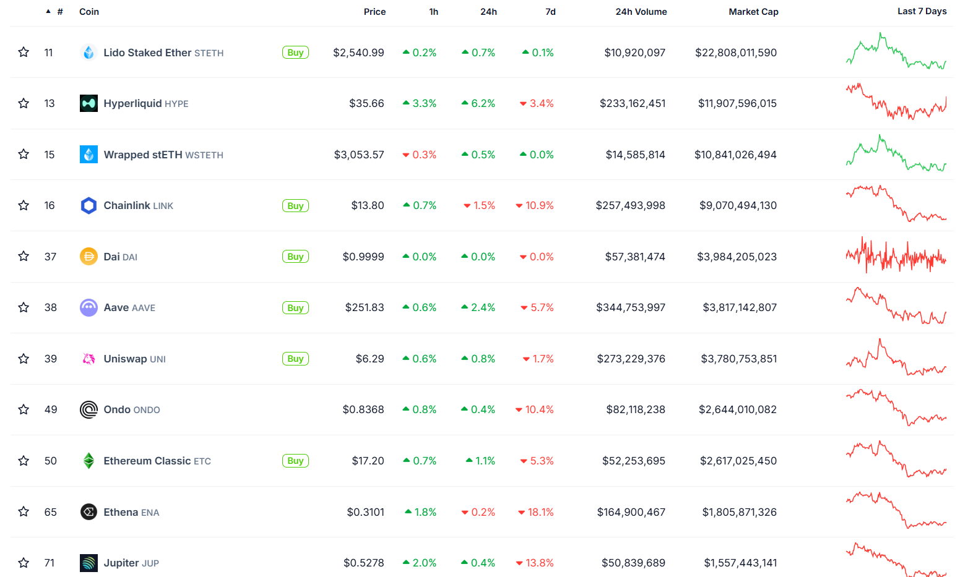Favorite Lido Staked Ether with star
Image resolution: width=960 pixels, height=577 pixels.
(x=24, y=53)
